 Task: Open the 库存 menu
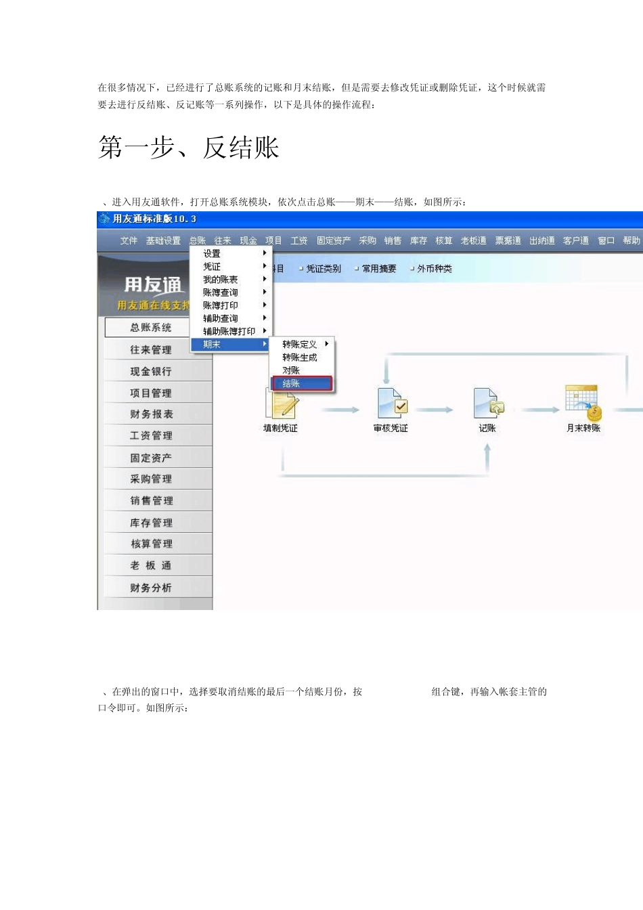click(x=418, y=240)
